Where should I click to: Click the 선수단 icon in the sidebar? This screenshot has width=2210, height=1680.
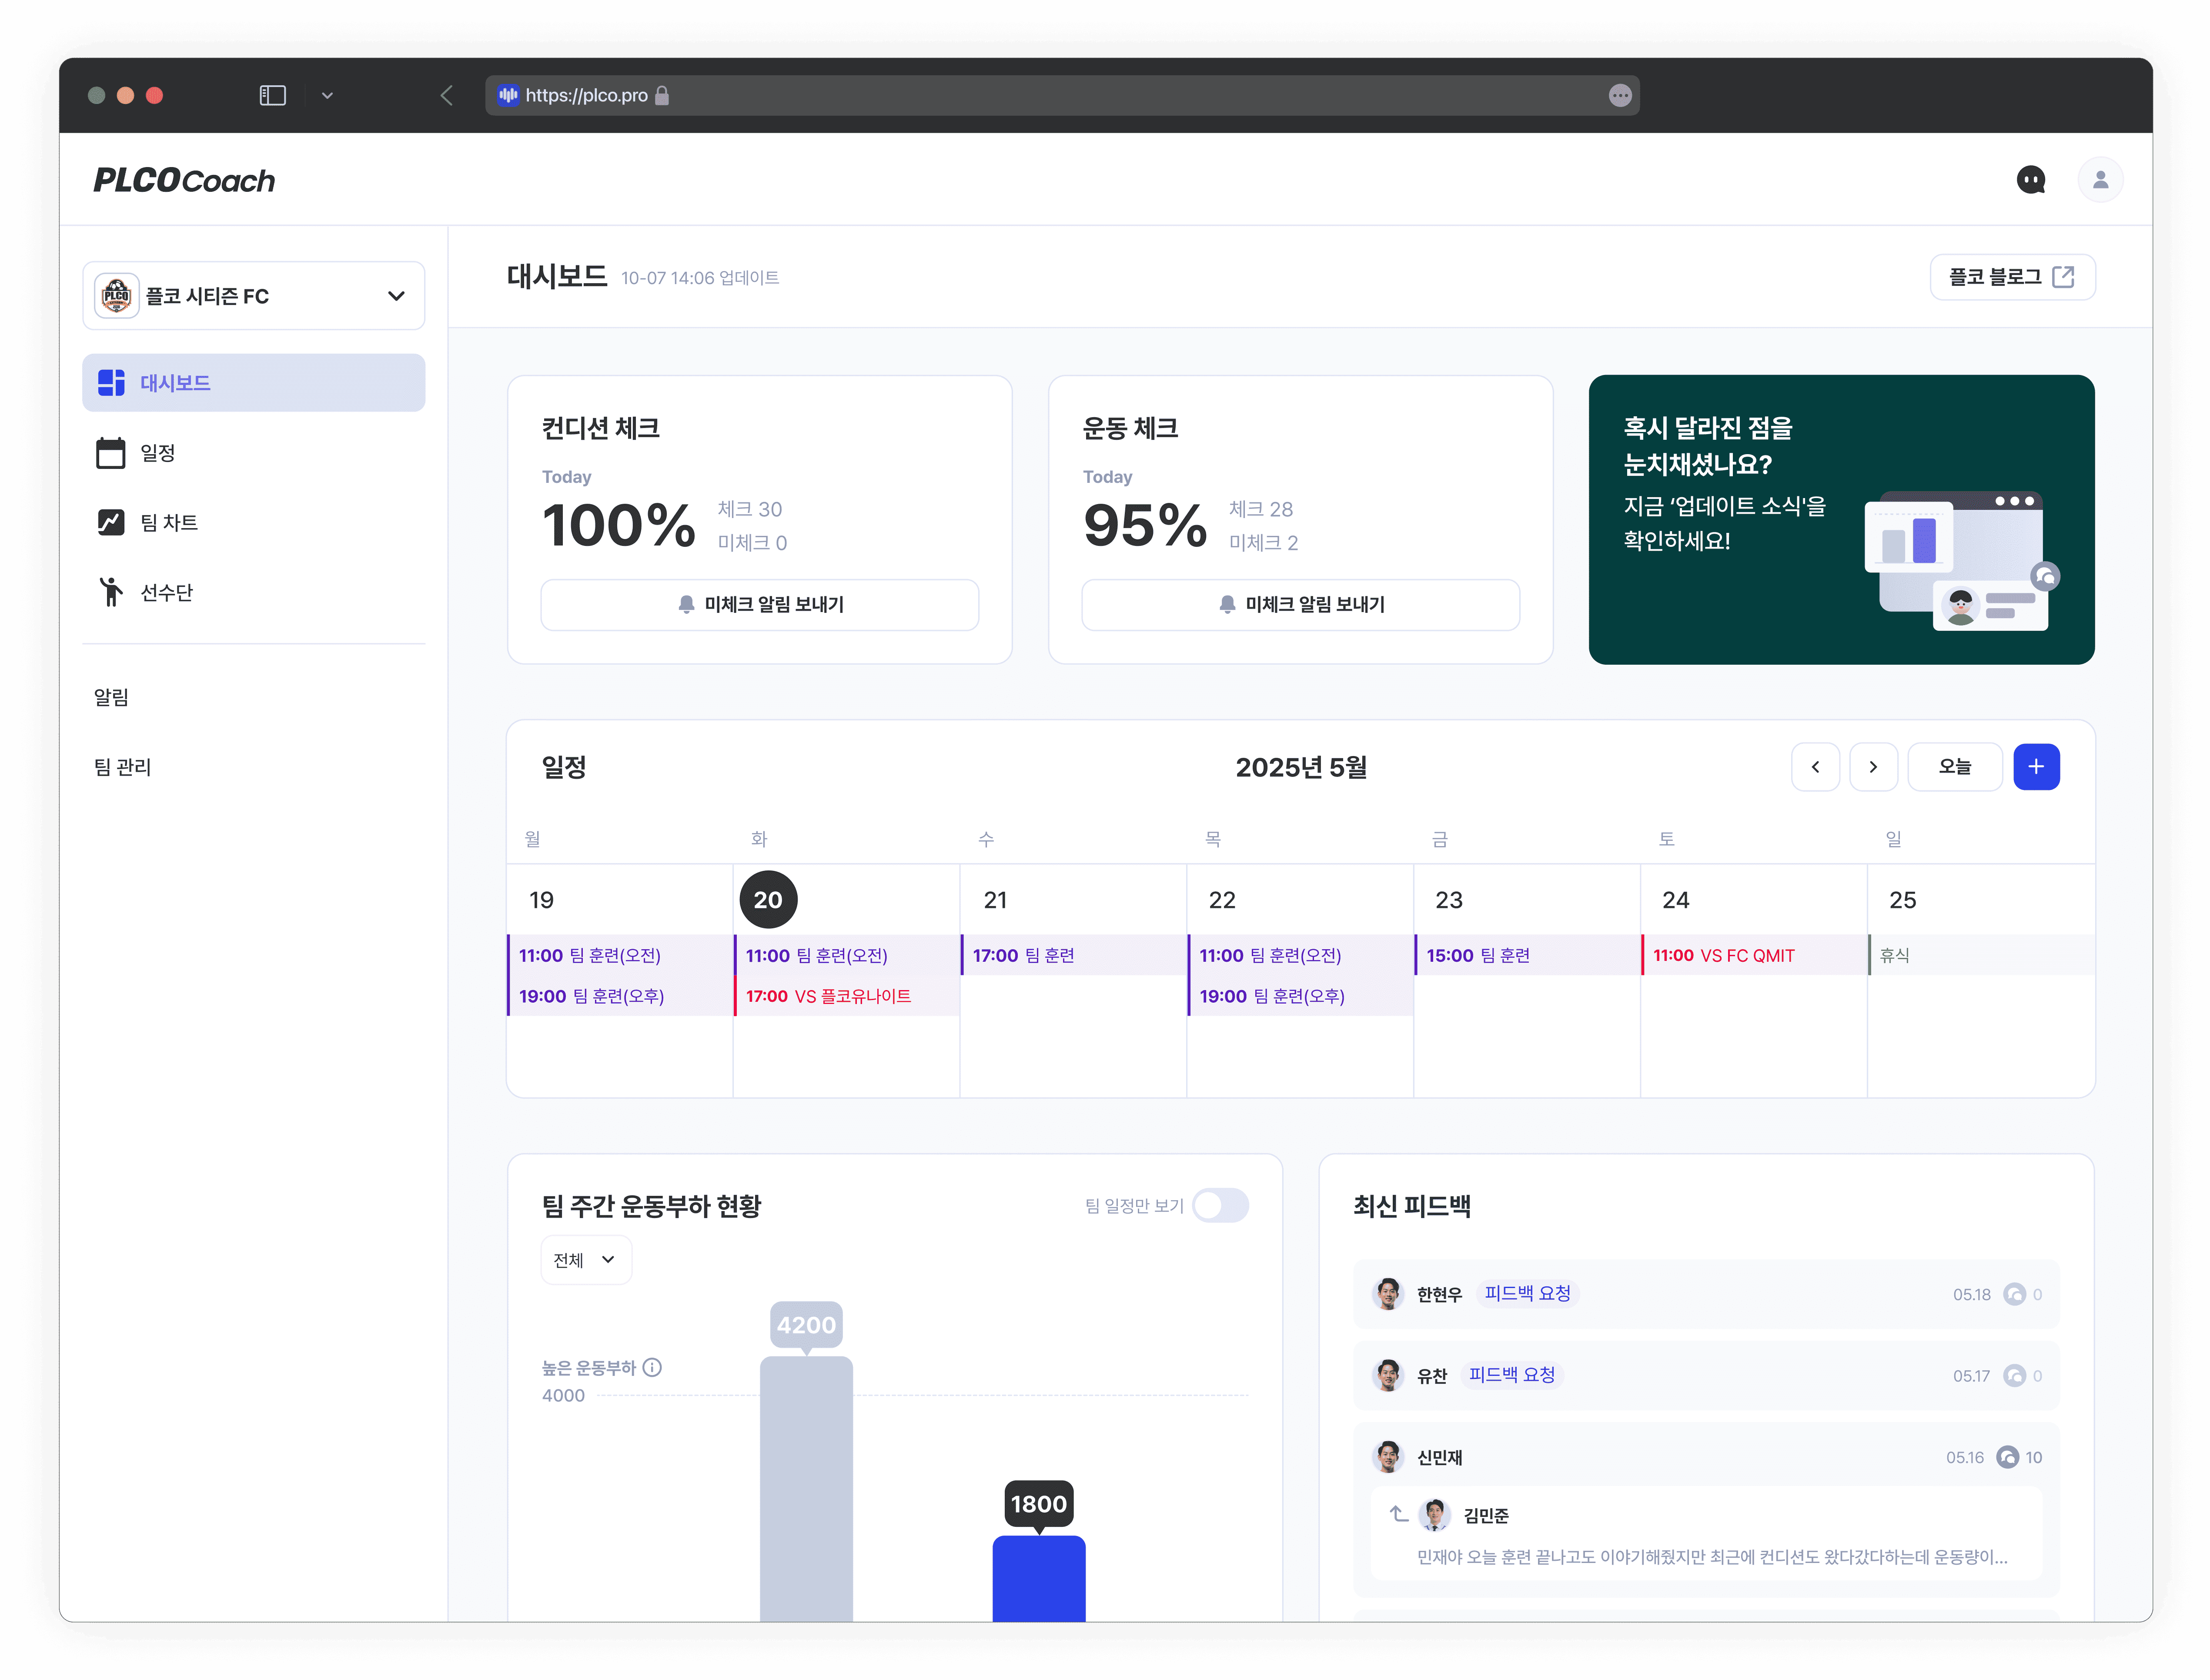coord(111,591)
